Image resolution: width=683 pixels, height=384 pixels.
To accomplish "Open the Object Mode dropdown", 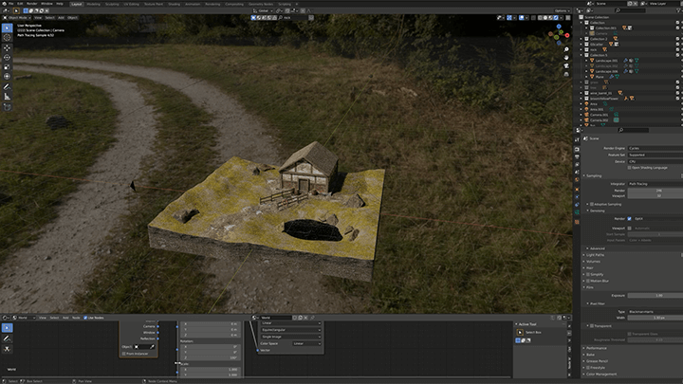I will pyautogui.click(x=17, y=18).
